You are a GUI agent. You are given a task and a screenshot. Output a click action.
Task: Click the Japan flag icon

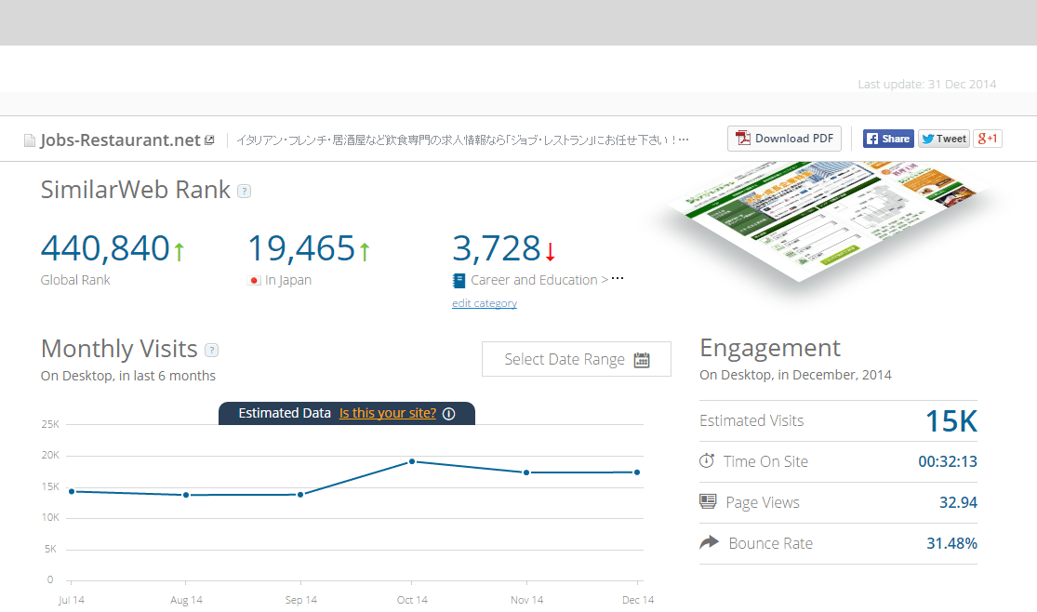(253, 281)
